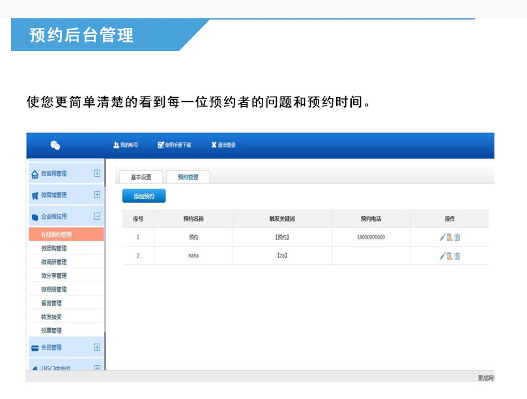The height and width of the screenshot is (399, 527).
Task: Open 微团购管理 in the sidebar
Action: point(53,248)
